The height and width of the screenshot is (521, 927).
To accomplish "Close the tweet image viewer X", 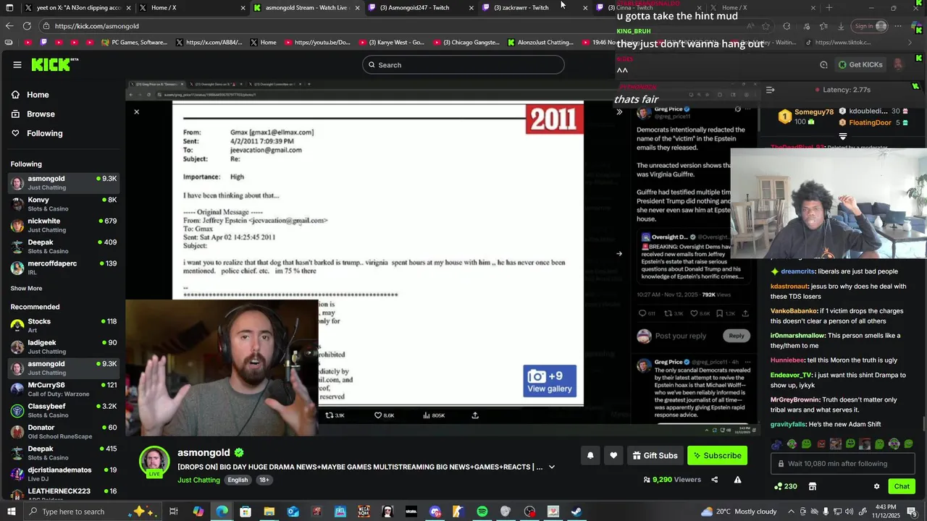I will 136,112.
